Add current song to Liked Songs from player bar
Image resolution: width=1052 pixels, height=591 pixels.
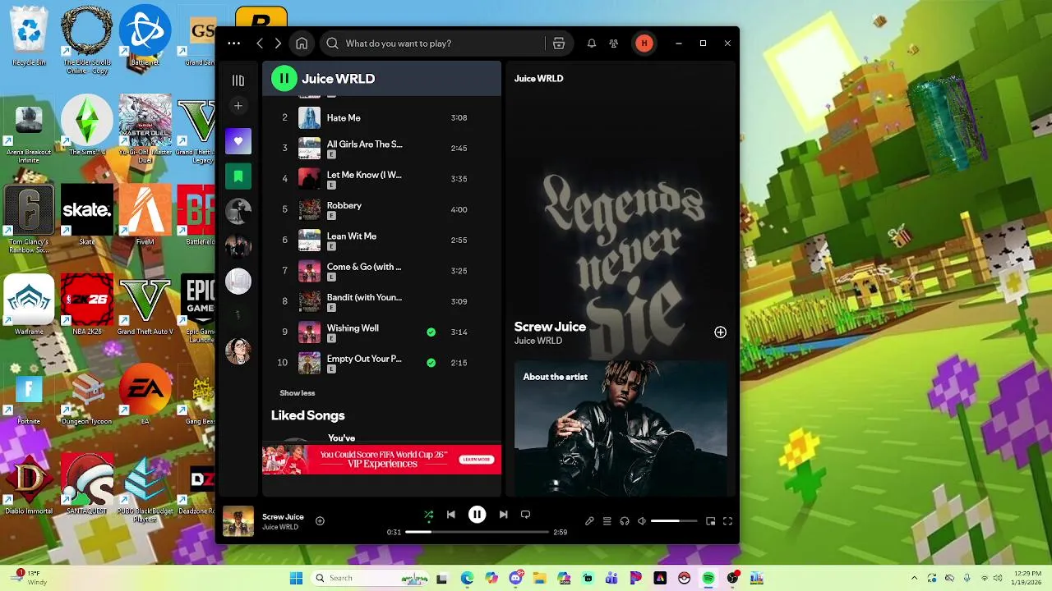point(320,521)
